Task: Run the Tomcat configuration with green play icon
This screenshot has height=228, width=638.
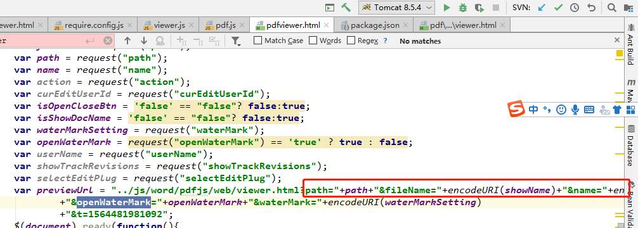Action: (x=446, y=8)
